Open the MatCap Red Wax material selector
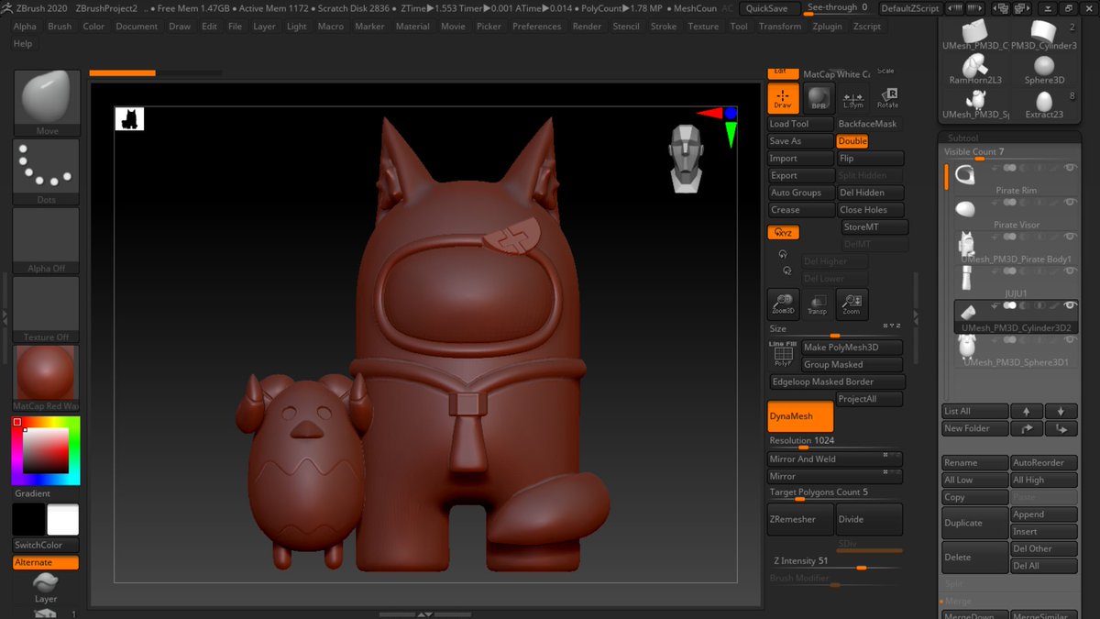 (x=46, y=378)
